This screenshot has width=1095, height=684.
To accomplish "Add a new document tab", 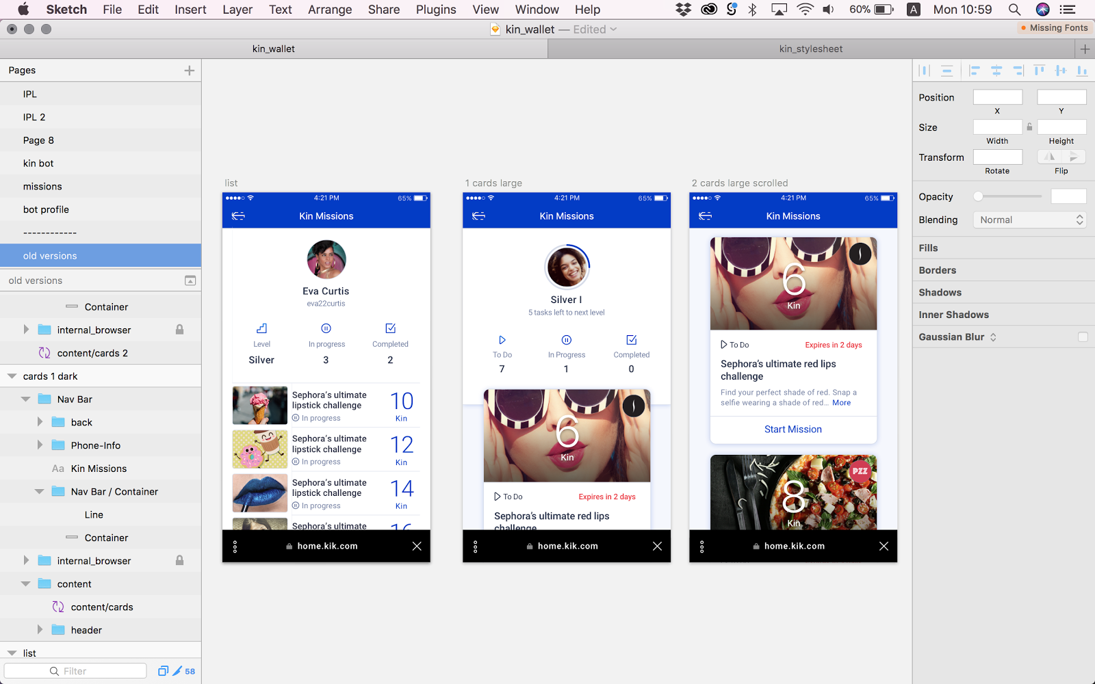I will click(1085, 49).
